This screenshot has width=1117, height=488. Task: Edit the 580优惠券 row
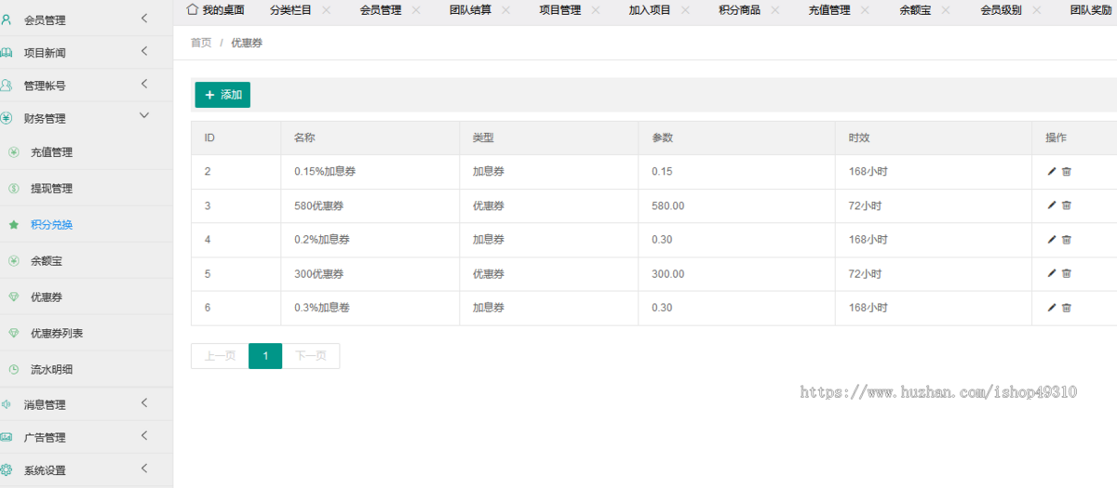tap(1052, 205)
